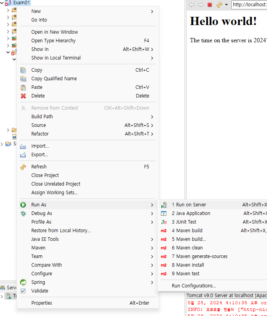Click Maven clean in Run As submenu
Image resolution: width=267 pixels, height=316 pixels.
tap(213, 248)
